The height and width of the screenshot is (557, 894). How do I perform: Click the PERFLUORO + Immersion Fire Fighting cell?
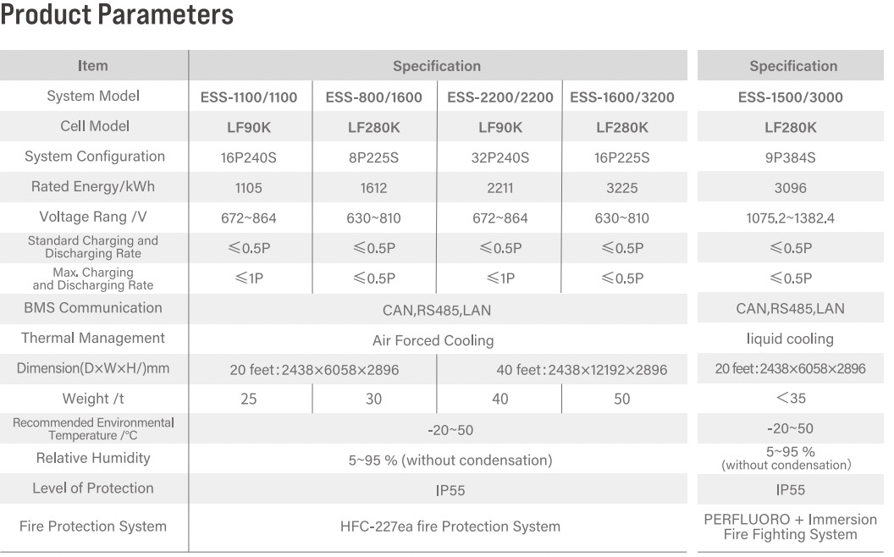pyautogui.click(x=790, y=527)
